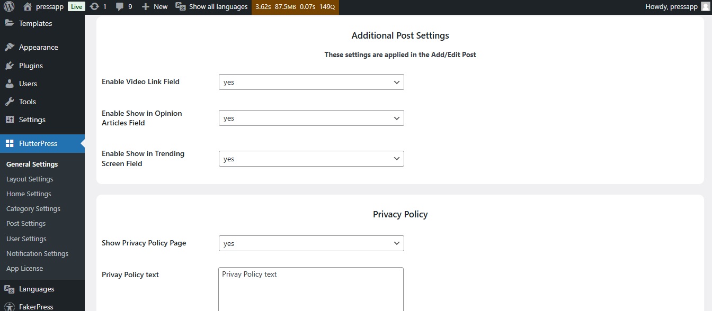Viewport: 712px width, 311px height.
Task: Click the Appearance brush icon
Action: click(x=9, y=47)
